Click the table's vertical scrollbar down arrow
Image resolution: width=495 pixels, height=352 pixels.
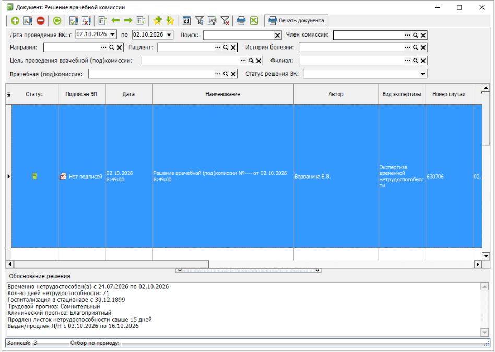(486, 256)
